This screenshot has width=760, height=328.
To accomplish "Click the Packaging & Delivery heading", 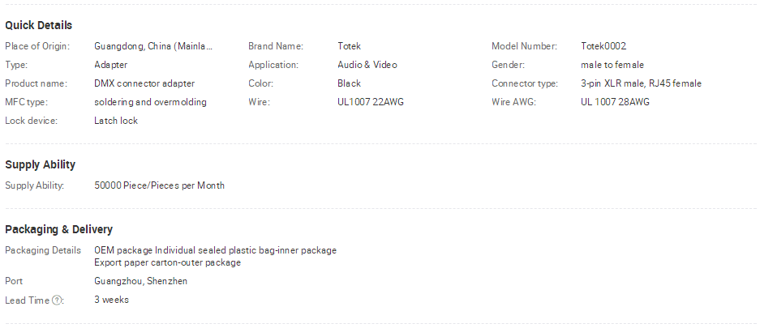I will 58,229.
